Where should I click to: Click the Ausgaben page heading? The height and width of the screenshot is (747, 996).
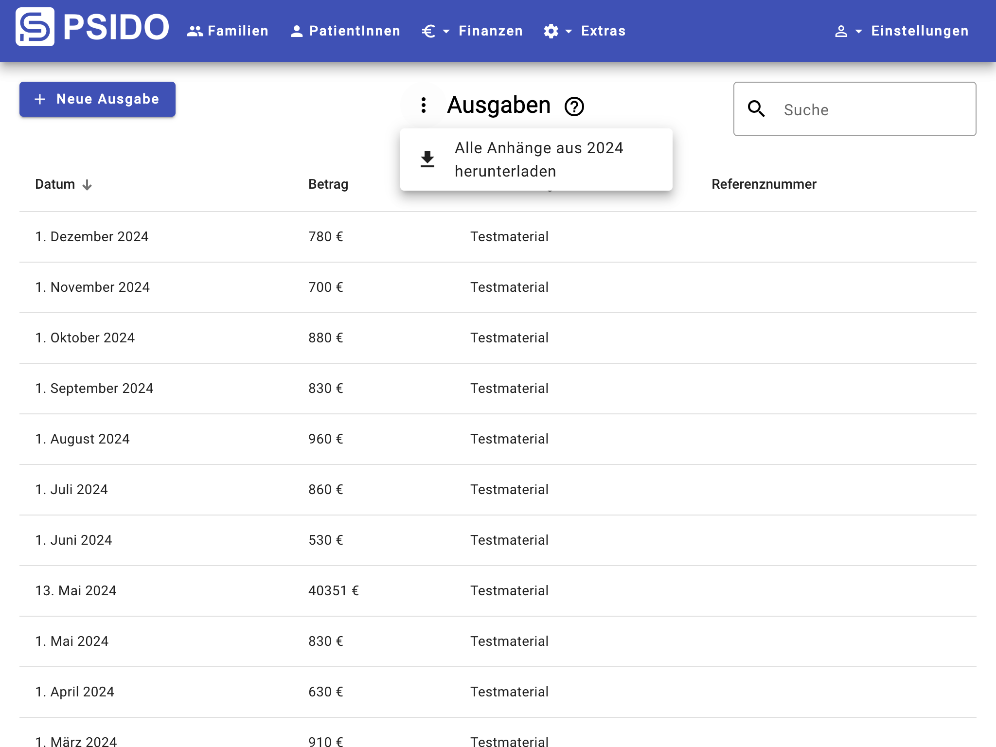pos(498,106)
